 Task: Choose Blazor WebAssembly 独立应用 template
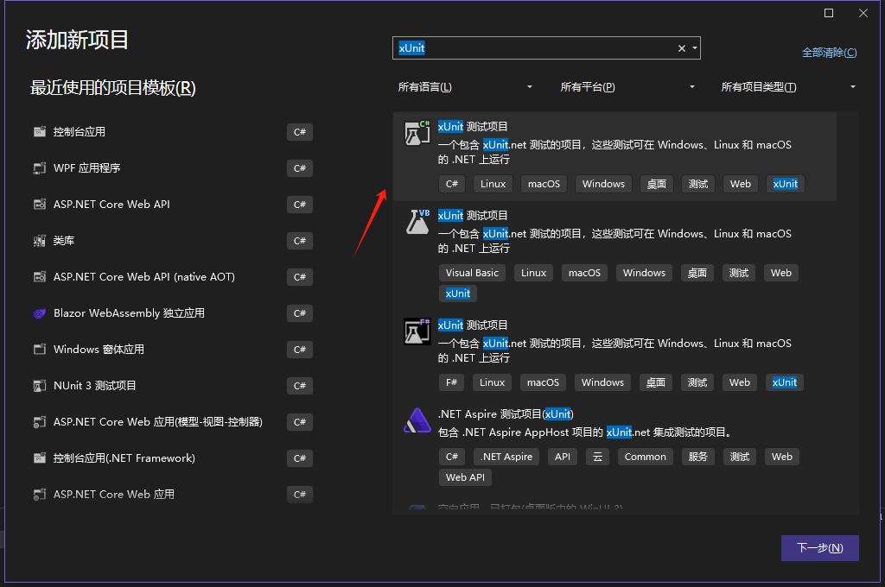click(x=173, y=313)
